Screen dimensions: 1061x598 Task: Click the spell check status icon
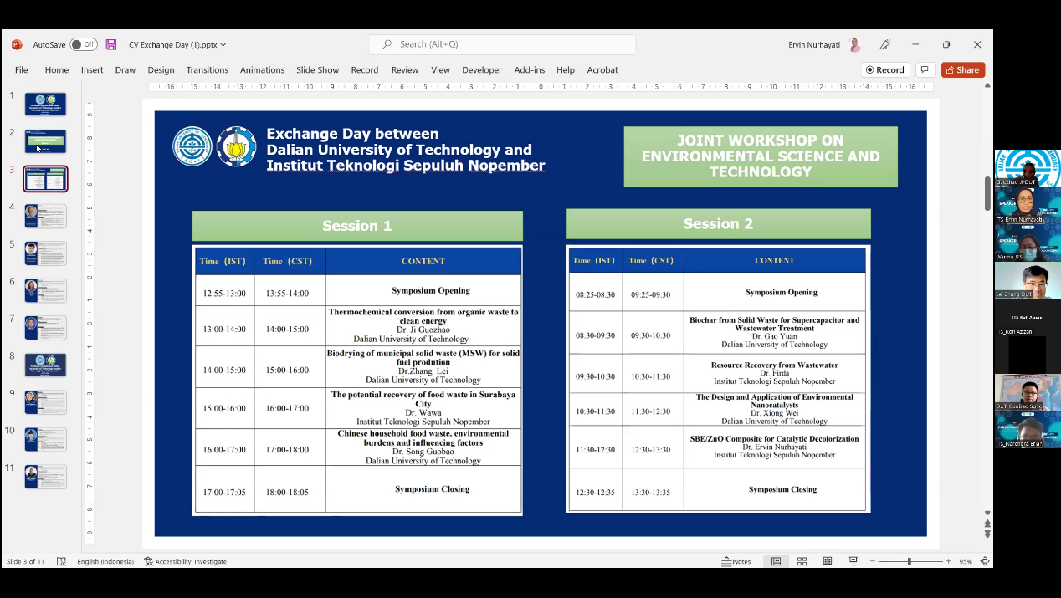click(x=61, y=561)
